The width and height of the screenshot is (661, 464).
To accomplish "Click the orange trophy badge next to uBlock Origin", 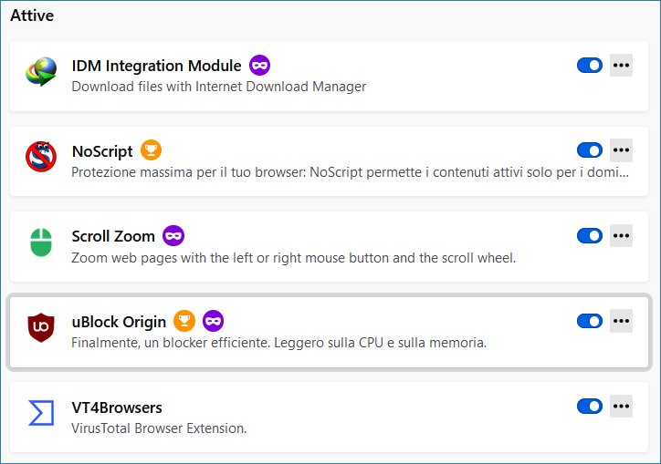I will click(x=184, y=321).
